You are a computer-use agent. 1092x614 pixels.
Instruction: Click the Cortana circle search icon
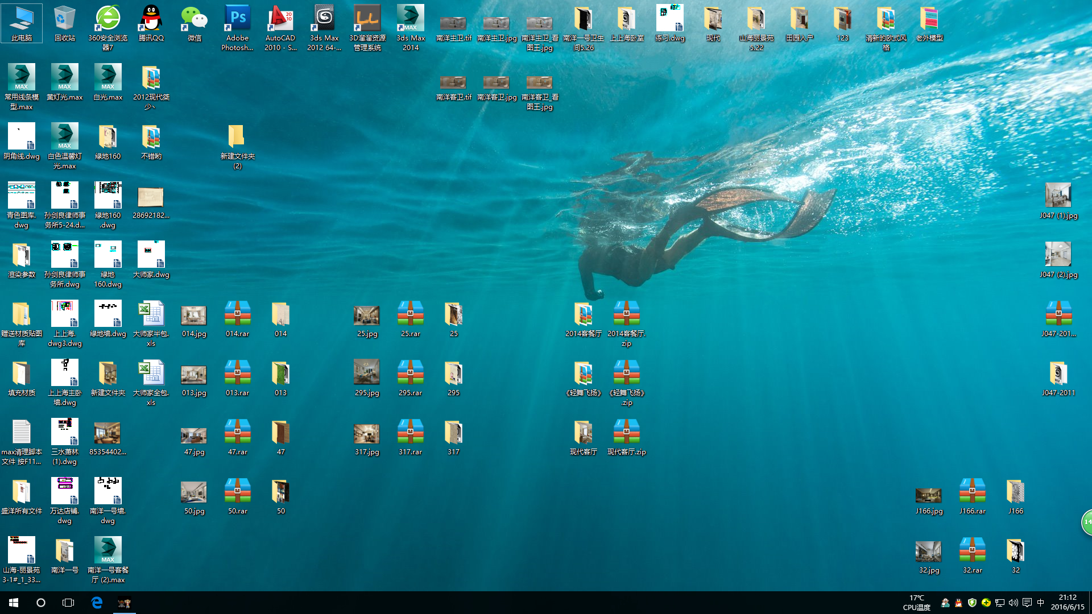(41, 603)
